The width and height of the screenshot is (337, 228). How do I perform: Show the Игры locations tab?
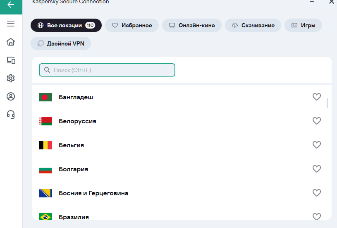tap(304, 25)
